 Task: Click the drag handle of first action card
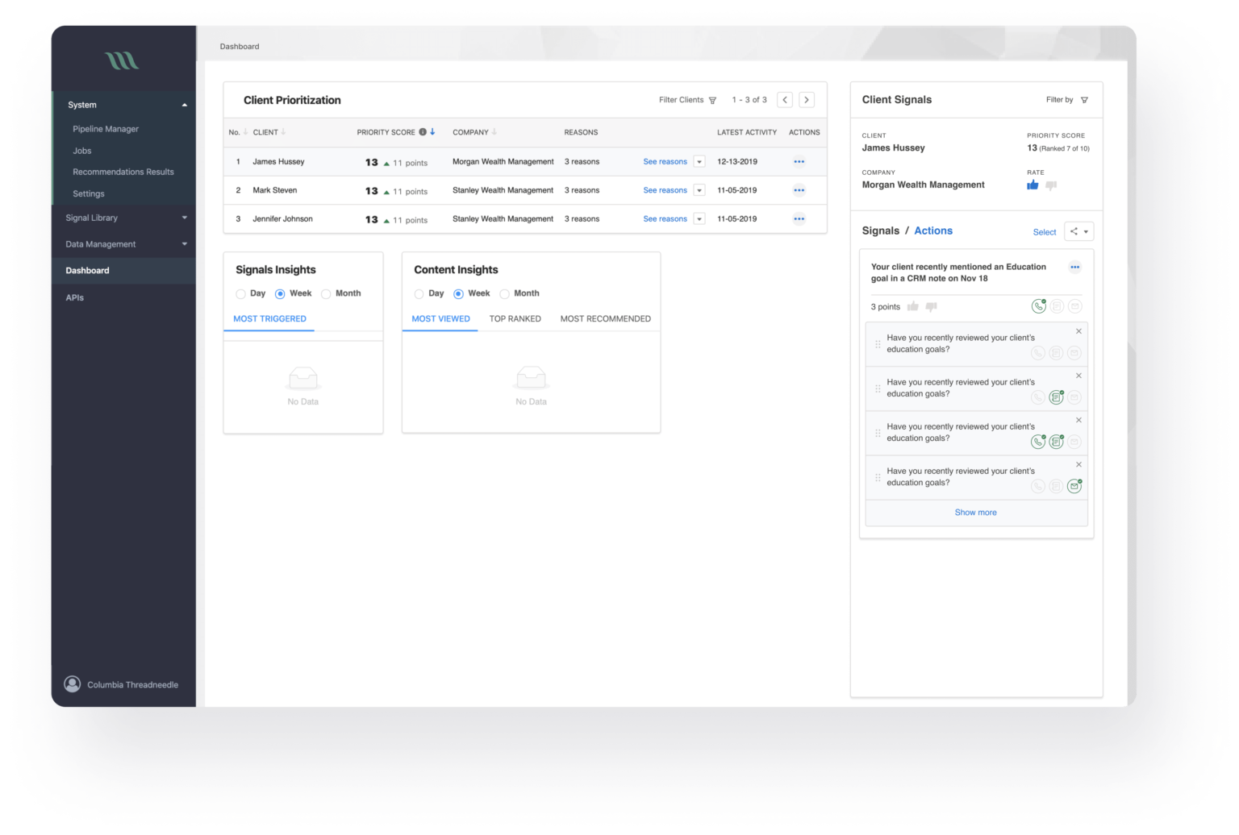coord(878,344)
